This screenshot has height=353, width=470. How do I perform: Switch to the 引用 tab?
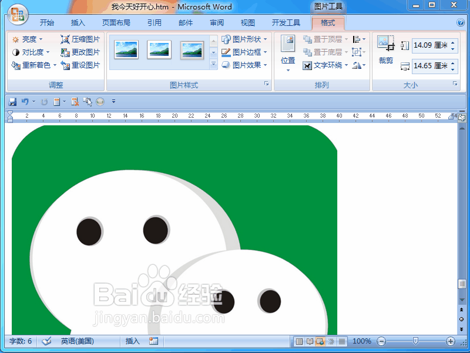155,23
